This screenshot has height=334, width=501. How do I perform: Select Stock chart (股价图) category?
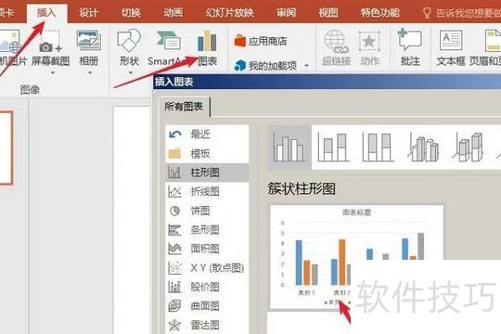click(x=207, y=287)
